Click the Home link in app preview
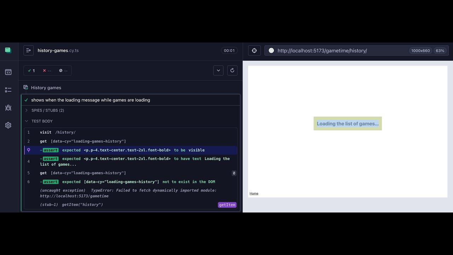The image size is (453, 255). tap(254, 193)
